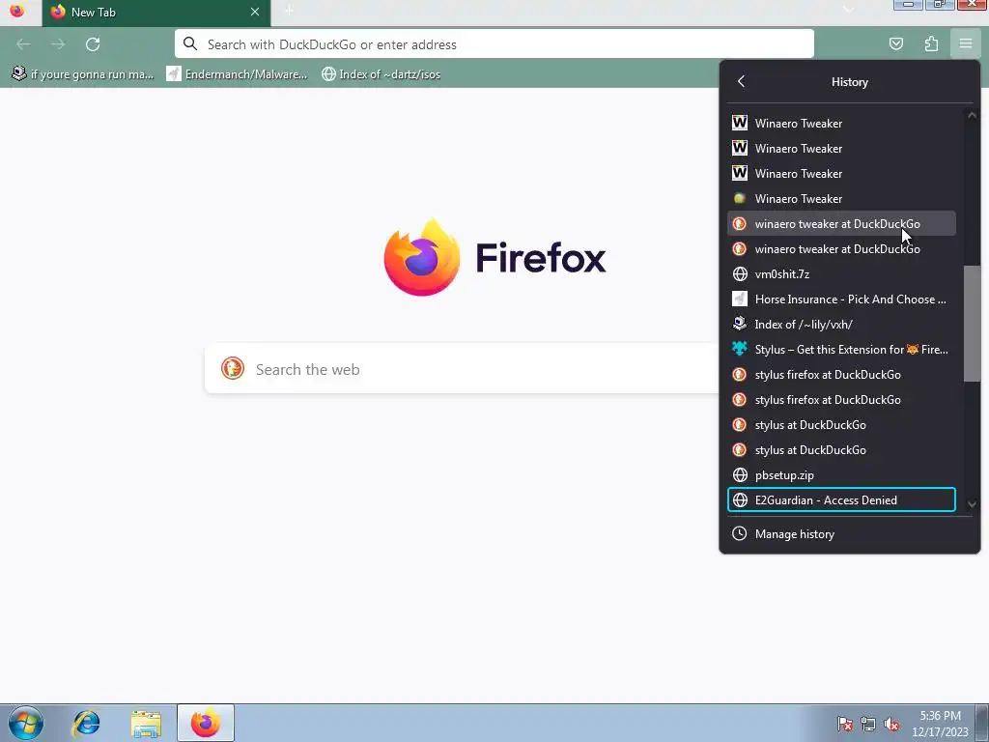Click the address bar search field
Viewport: 989px width, 742px height.
coord(494,44)
